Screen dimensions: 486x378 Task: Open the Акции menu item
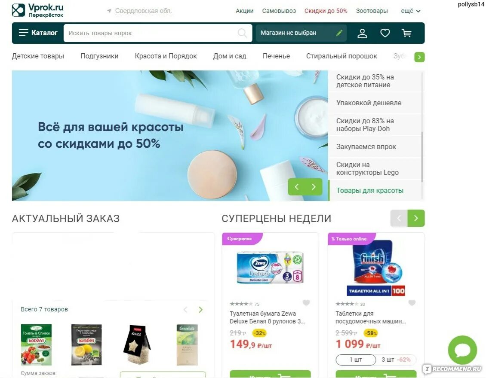[x=245, y=11]
